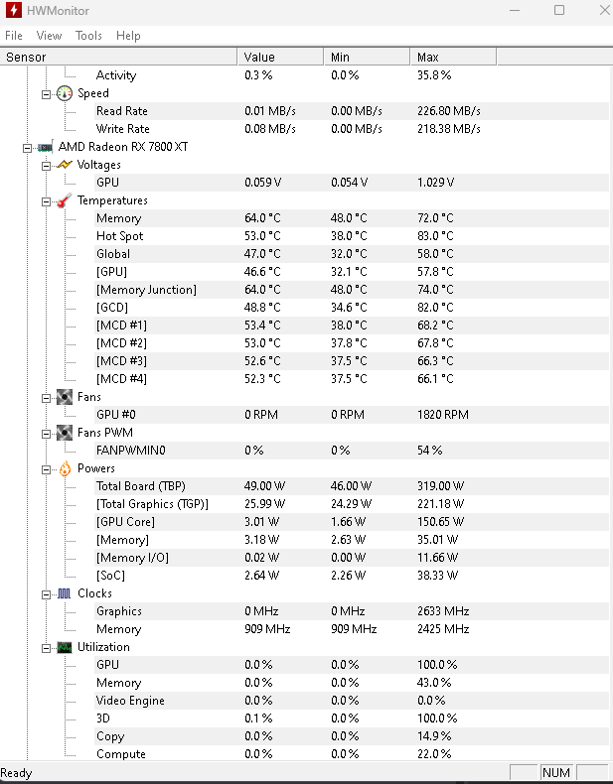Collapse the Temperatures tree section
Image resolution: width=613 pixels, height=784 pixels.
click(46, 202)
